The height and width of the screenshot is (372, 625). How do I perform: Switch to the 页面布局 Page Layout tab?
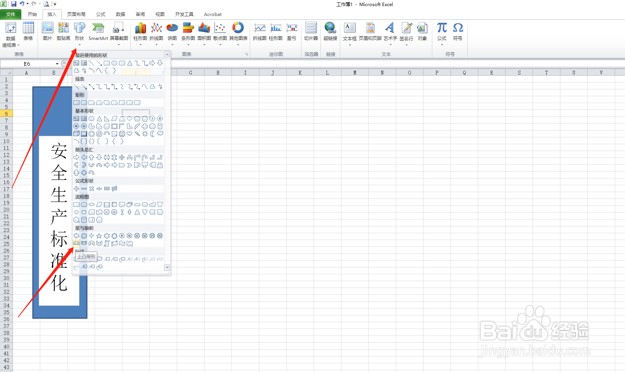76,14
